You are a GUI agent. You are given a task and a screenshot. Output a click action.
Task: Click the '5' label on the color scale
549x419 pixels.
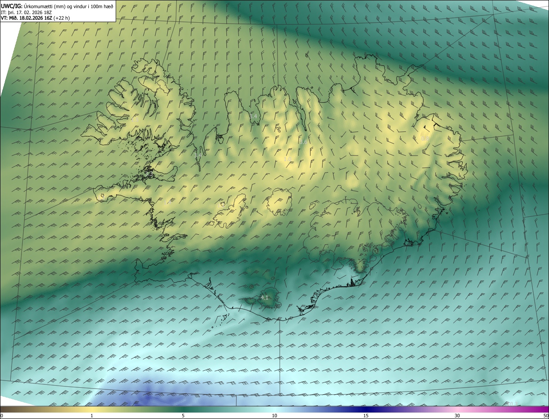183,416
